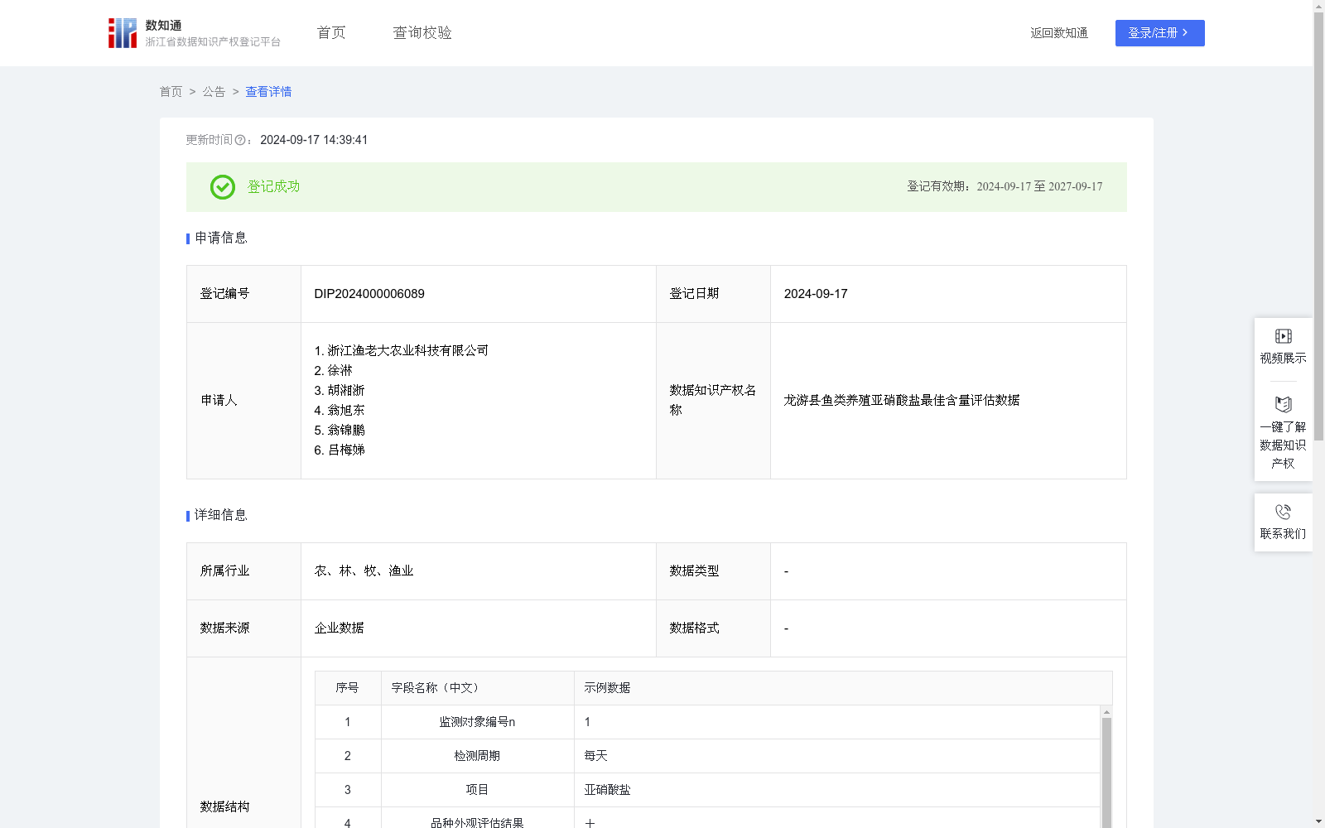Go to 公告 in the breadcrumb
This screenshot has height=828, width=1325.
click(214, 92)
